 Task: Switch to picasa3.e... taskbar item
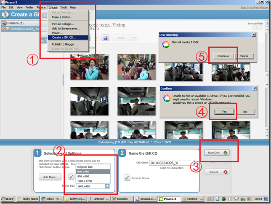click(146, 199)
